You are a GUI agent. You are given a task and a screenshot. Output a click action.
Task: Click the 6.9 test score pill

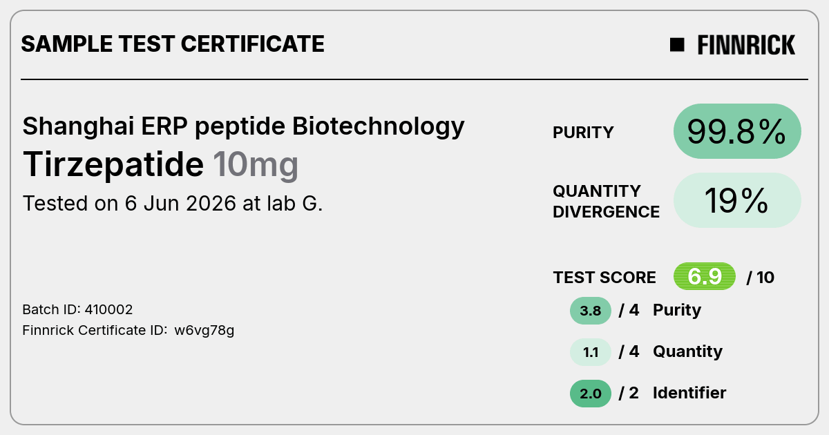pos(705,277)
